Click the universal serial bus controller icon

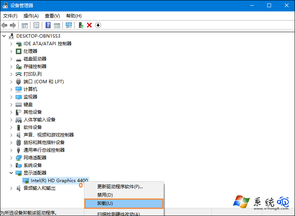(18, 150)
